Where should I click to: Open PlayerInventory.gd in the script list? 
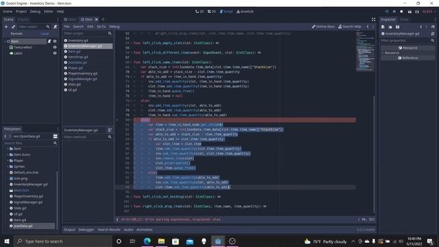click(x=82, y=73)
